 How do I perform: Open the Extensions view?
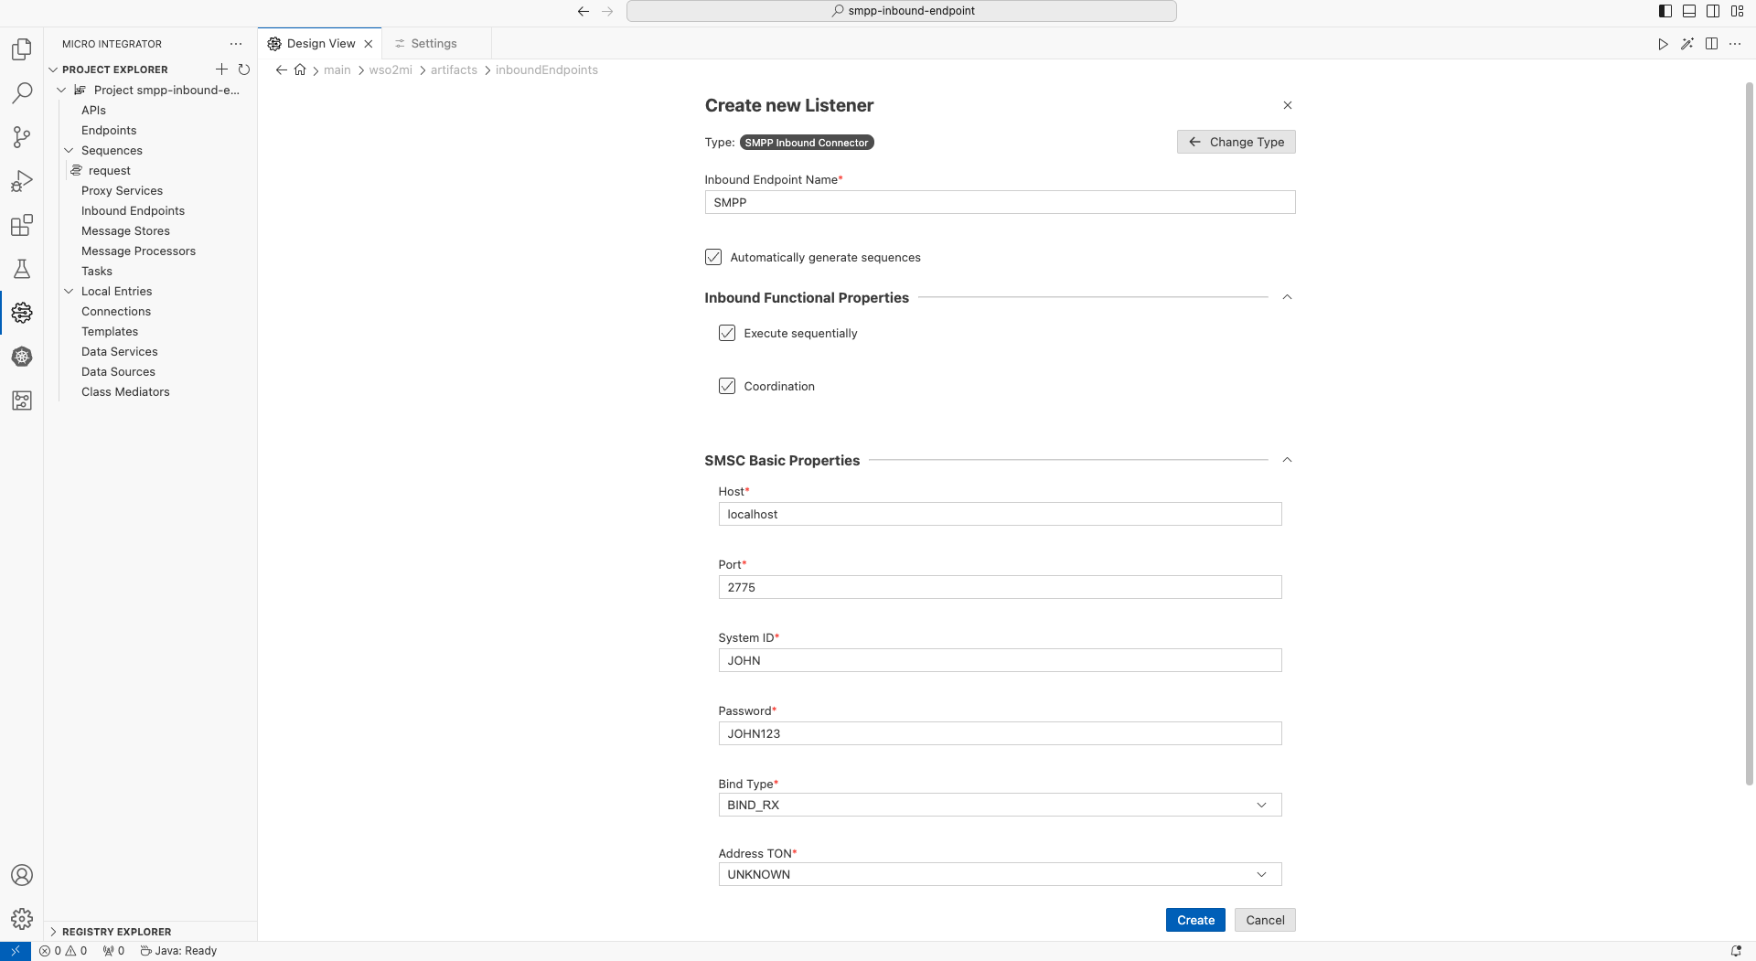pyautogui.click(x=22, y=224)
